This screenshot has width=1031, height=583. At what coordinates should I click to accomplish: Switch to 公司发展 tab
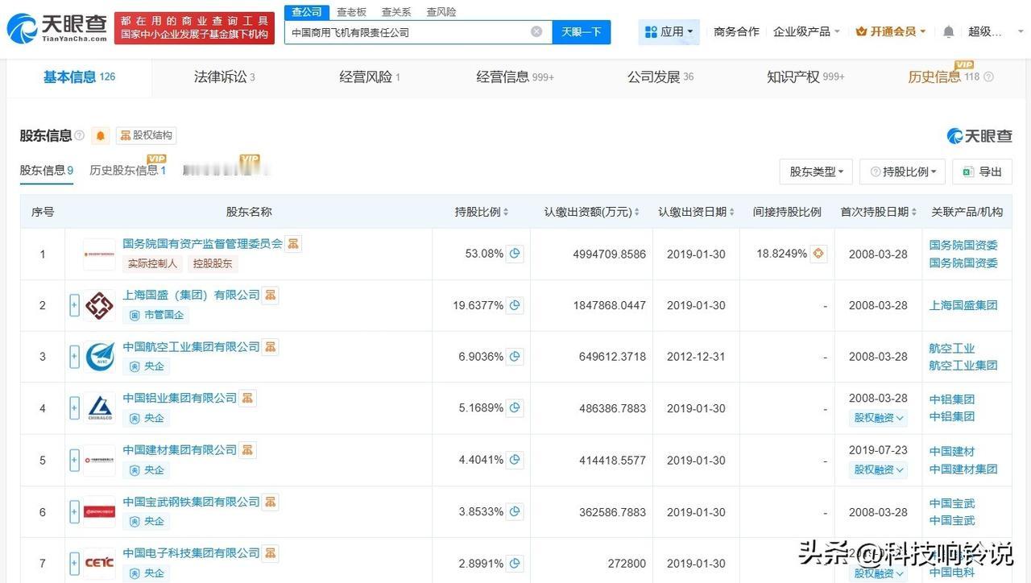[660, 77]
